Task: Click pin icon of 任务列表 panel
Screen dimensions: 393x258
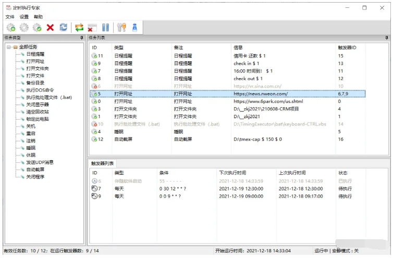Action: point(386,38)
